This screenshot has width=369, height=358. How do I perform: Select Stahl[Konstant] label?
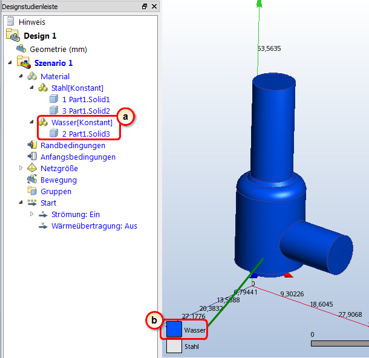(x=77, y=88)
